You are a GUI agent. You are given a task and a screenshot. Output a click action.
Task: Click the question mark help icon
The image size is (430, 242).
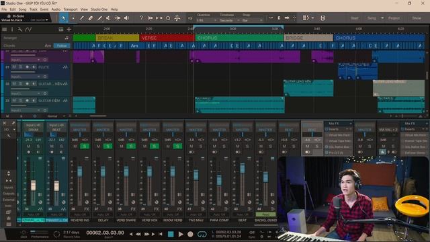(x=141, y=18)
